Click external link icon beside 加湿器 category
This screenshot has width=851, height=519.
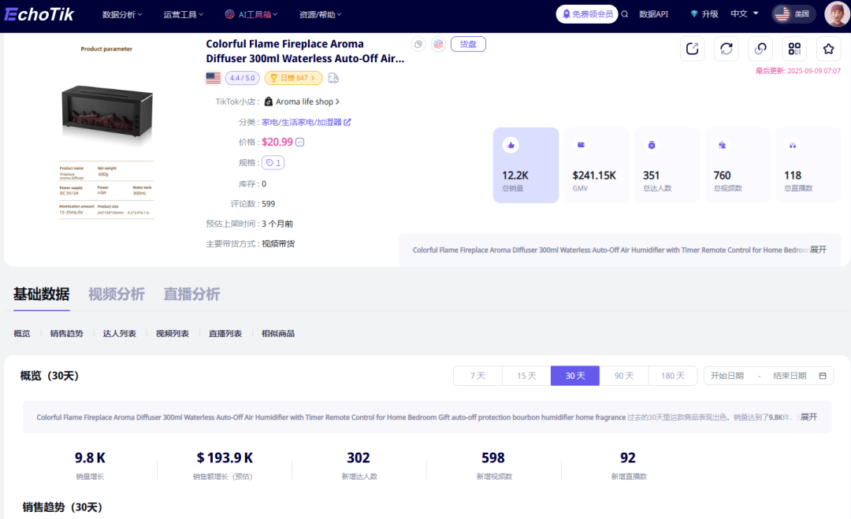347,122
